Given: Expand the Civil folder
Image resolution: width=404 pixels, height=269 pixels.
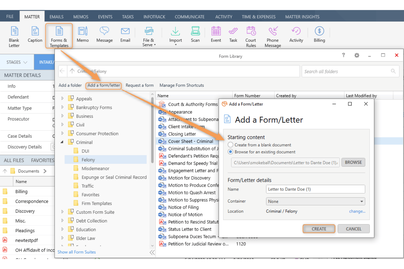Looking at the screenshot, I should 62,125.
